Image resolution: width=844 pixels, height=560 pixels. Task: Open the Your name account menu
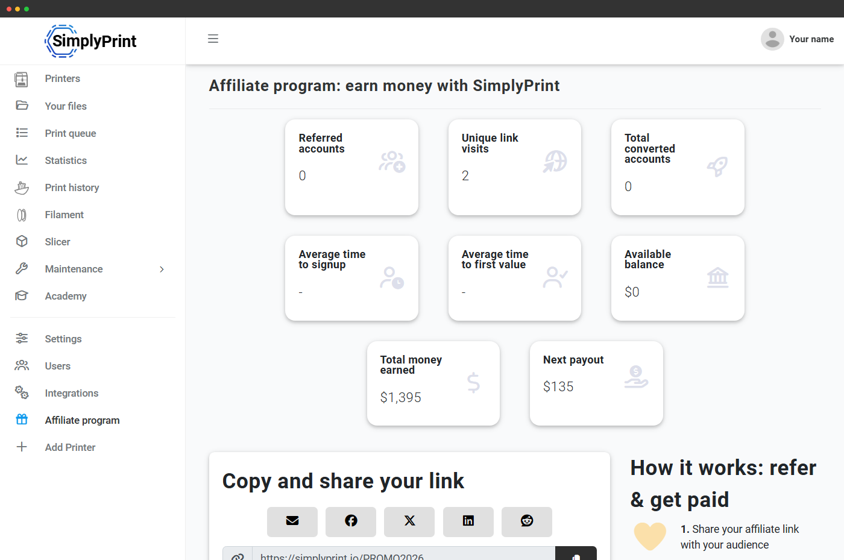coord(798,39)
